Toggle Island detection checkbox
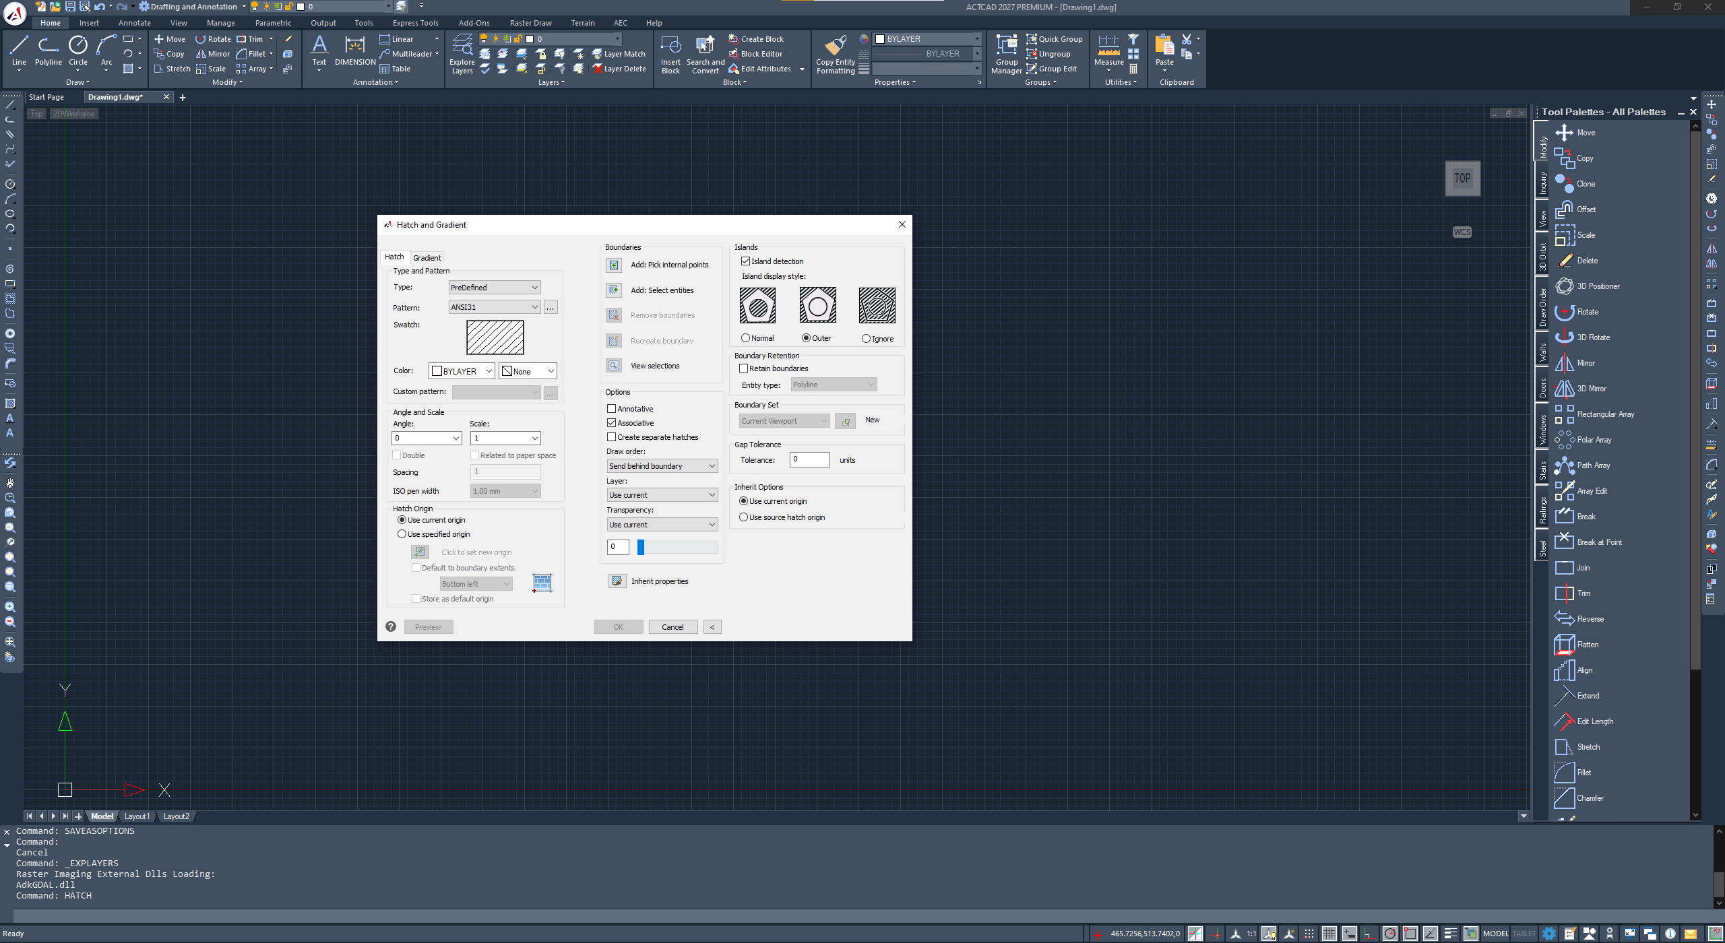The height and width of the screenshot is (943, 1725). [x=745, y=261]
